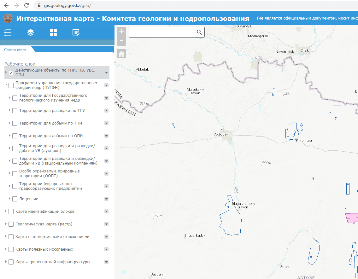Screen dimensions: 358x279
Task: Click the Рабочие слои heading
Action: click(x=20, y=64)
